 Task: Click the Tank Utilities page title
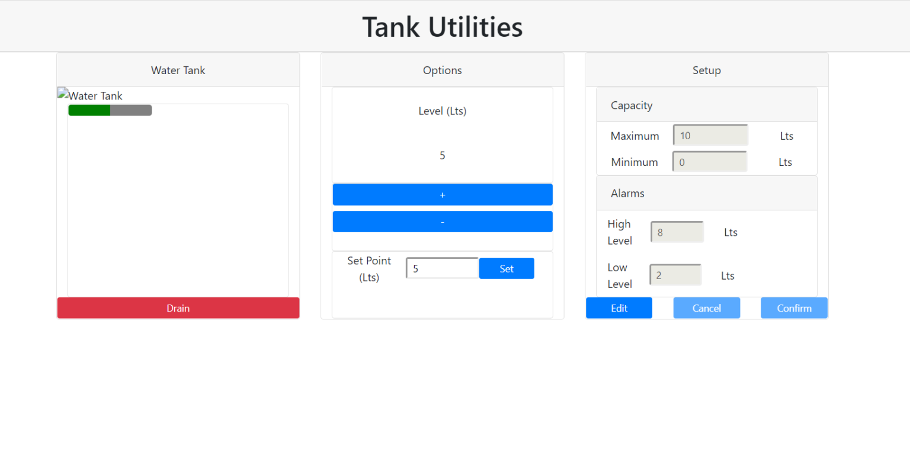click(443, 27)
